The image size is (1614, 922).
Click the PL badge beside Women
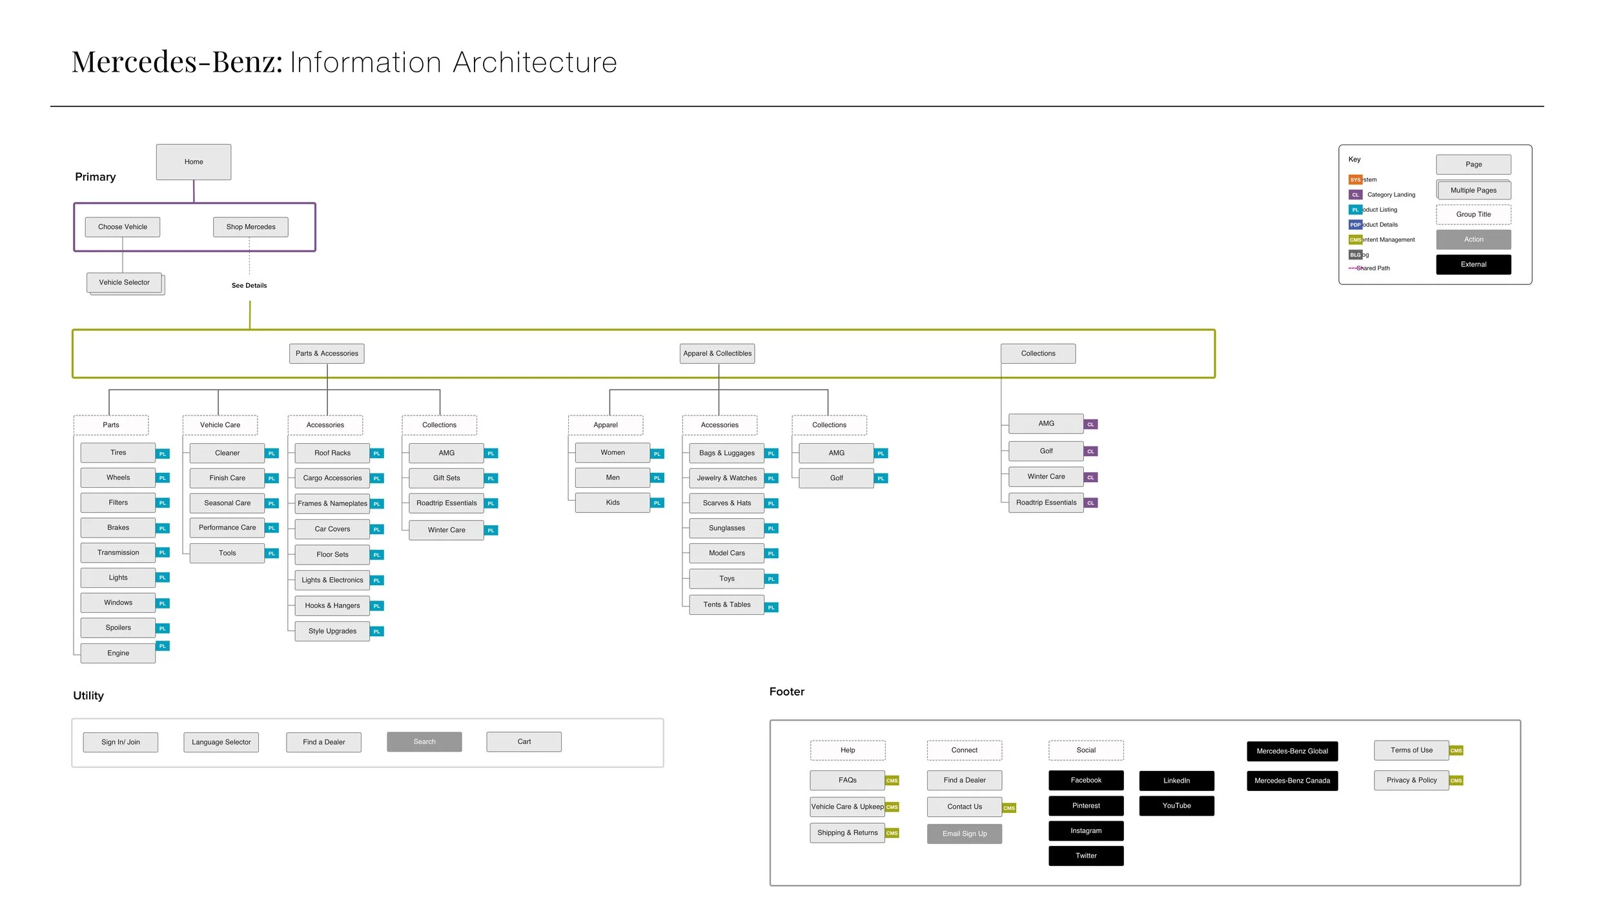click(657, 454)
